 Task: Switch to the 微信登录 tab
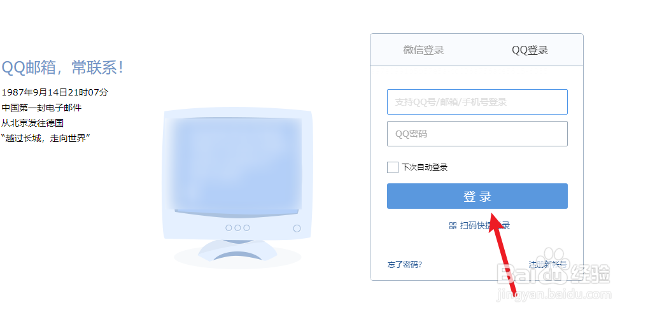click(423, 50)
